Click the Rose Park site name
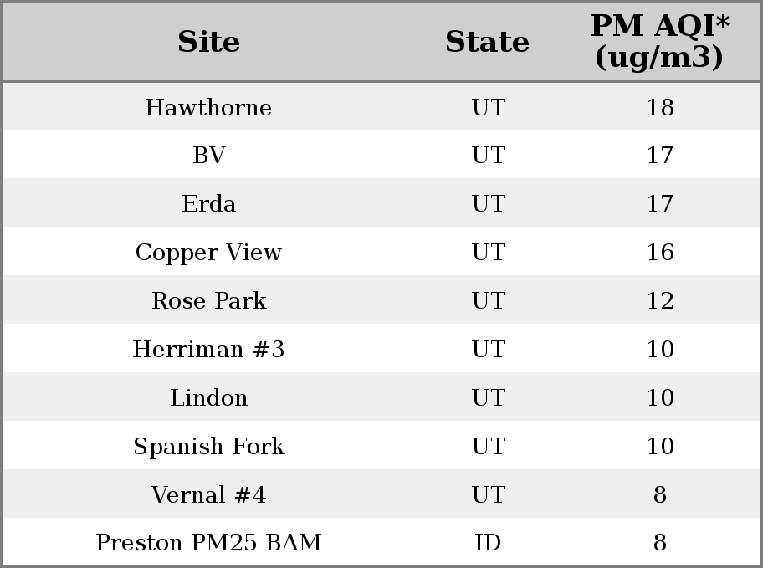The height and width of the screenshot is (568, 763). click(209, 301)
